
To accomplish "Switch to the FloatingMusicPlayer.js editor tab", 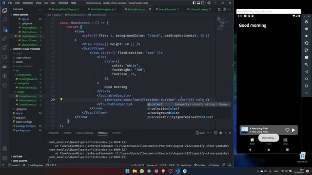I will 64,9.
